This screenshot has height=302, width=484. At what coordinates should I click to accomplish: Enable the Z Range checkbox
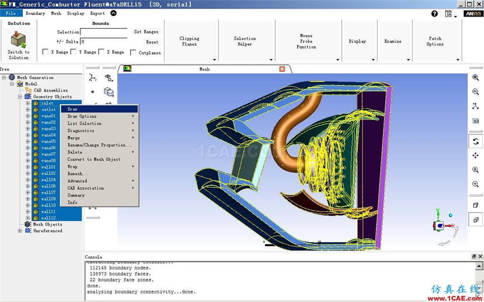click(x=101, y=52)
